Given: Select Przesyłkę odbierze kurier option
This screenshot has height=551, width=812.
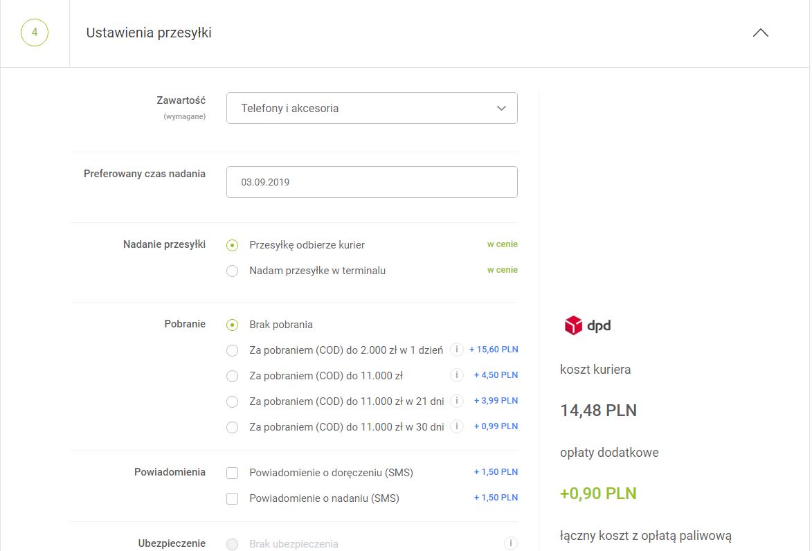Looking at the screenshot, I should coord(233,246).
